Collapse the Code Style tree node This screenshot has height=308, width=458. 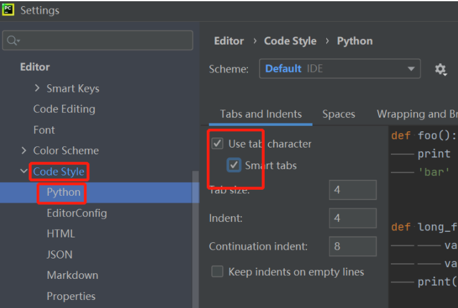(24, 172)
